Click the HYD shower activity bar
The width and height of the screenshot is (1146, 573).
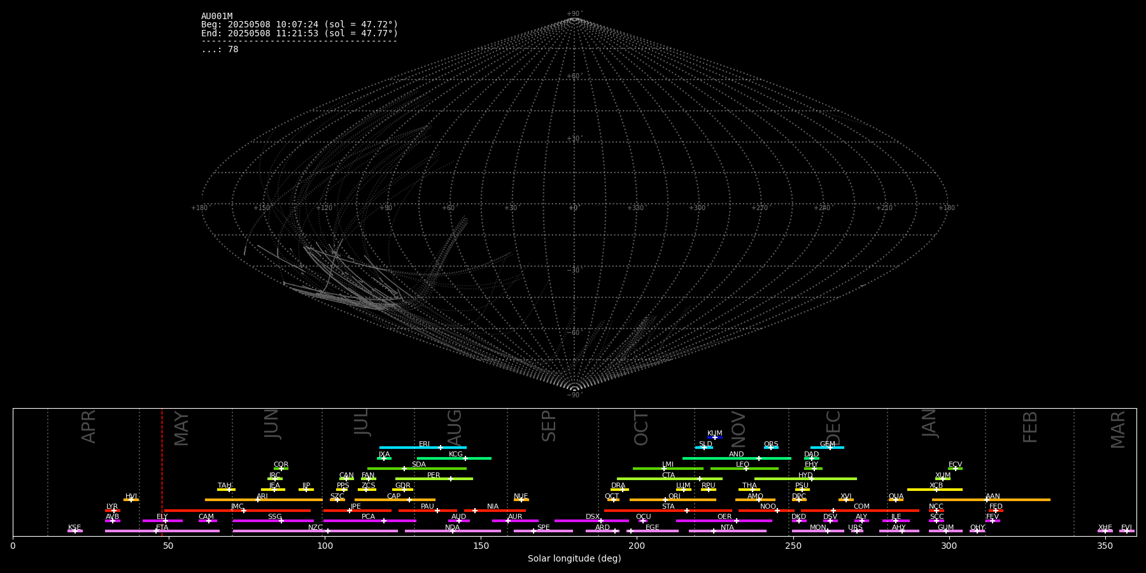click(x=805, y=479)
